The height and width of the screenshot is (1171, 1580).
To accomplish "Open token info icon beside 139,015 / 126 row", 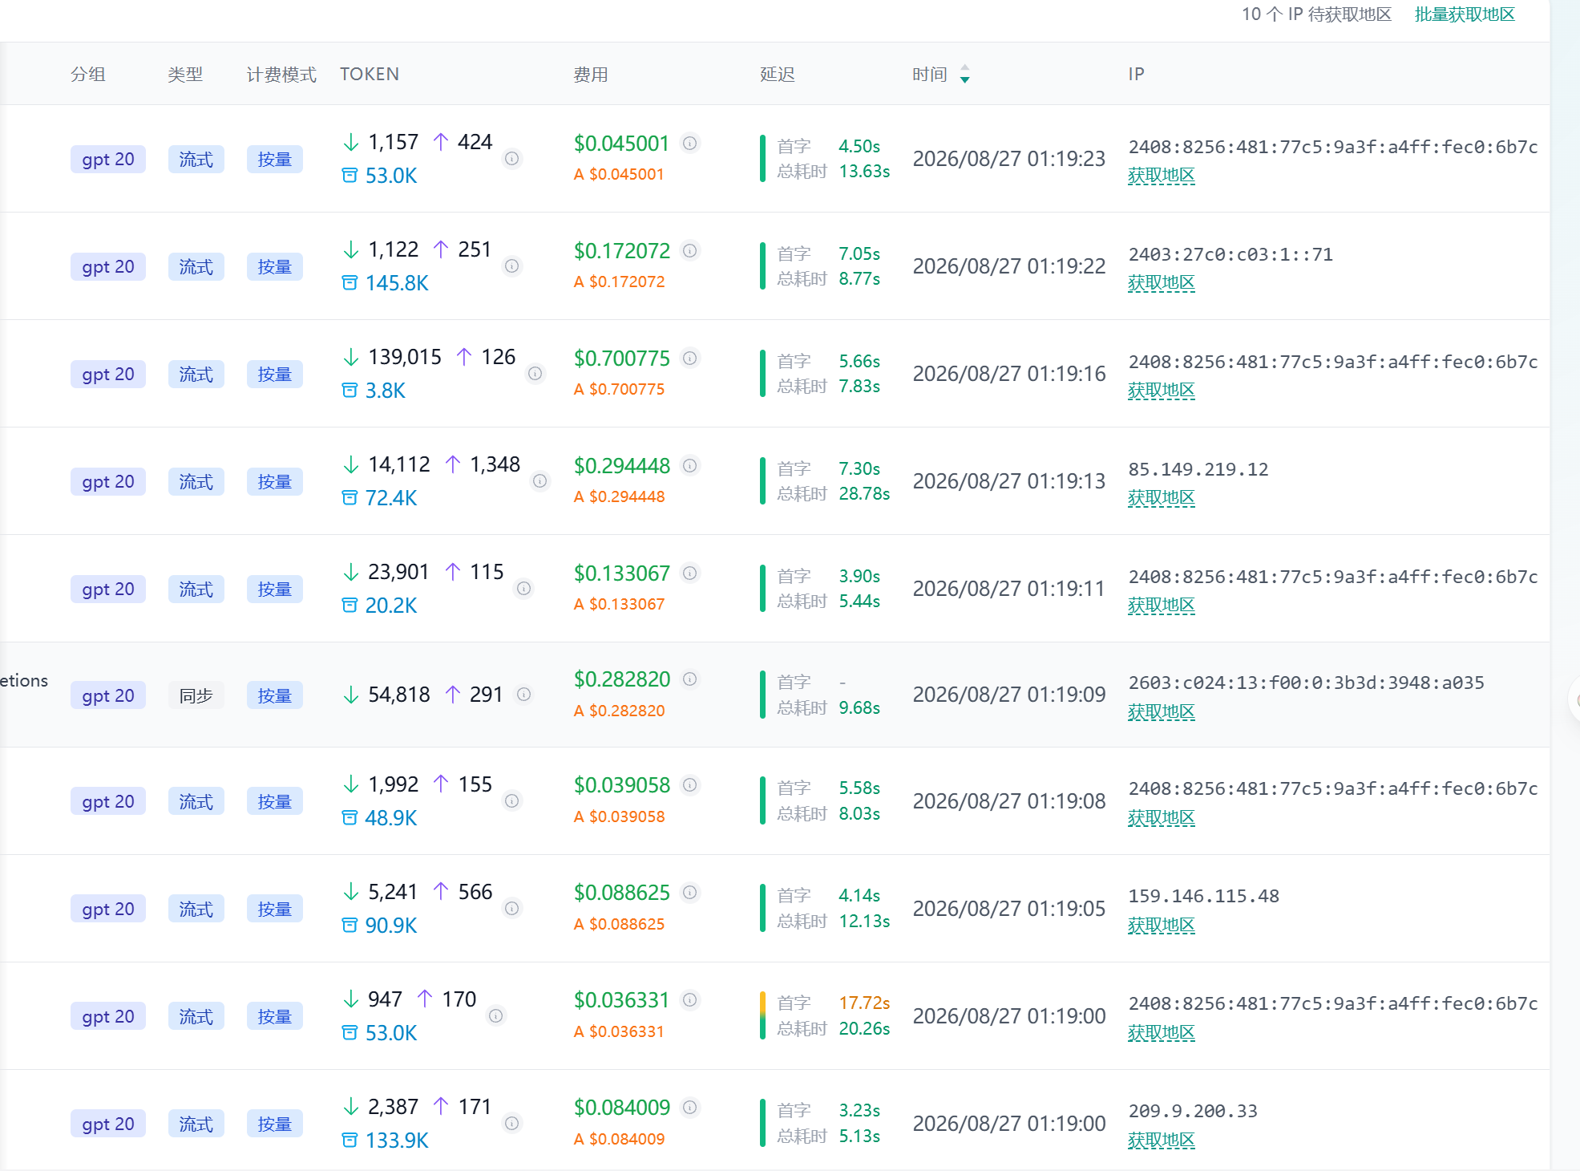I will point(535,374).
